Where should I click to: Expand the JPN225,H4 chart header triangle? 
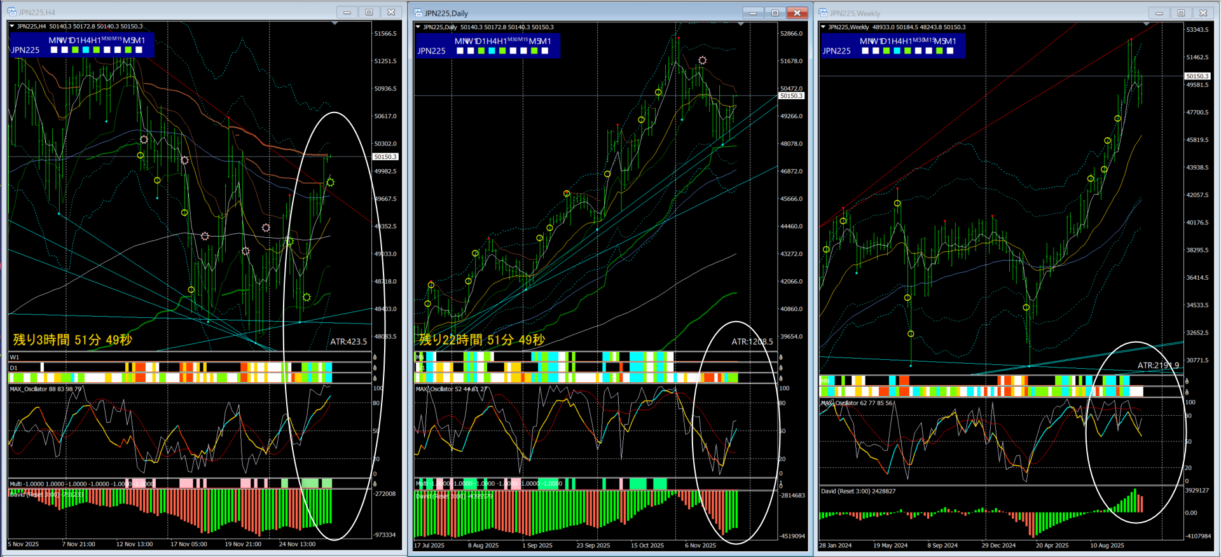12,26
